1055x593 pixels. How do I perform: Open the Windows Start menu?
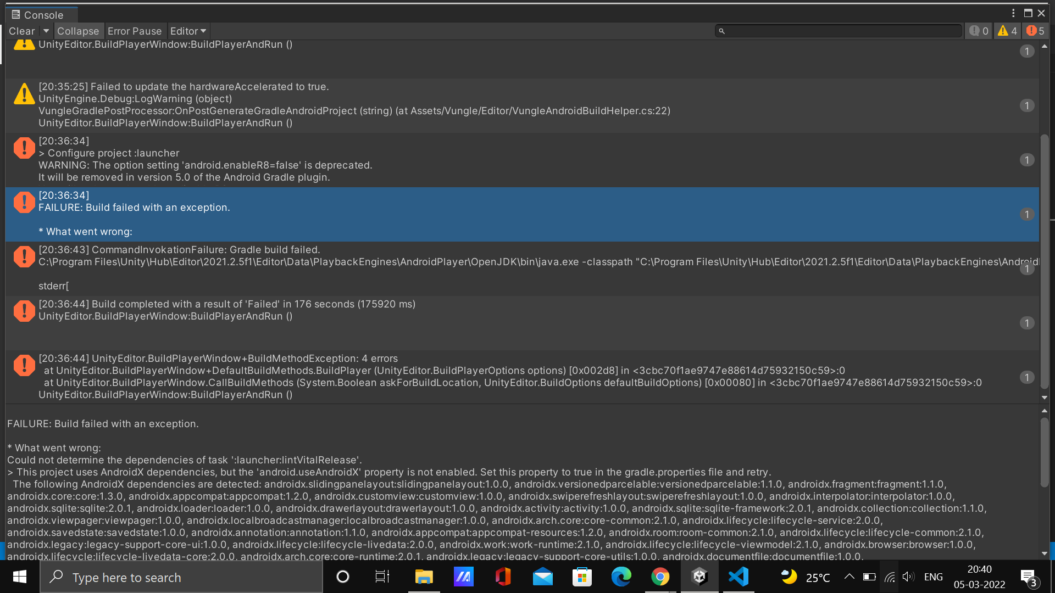20,577
